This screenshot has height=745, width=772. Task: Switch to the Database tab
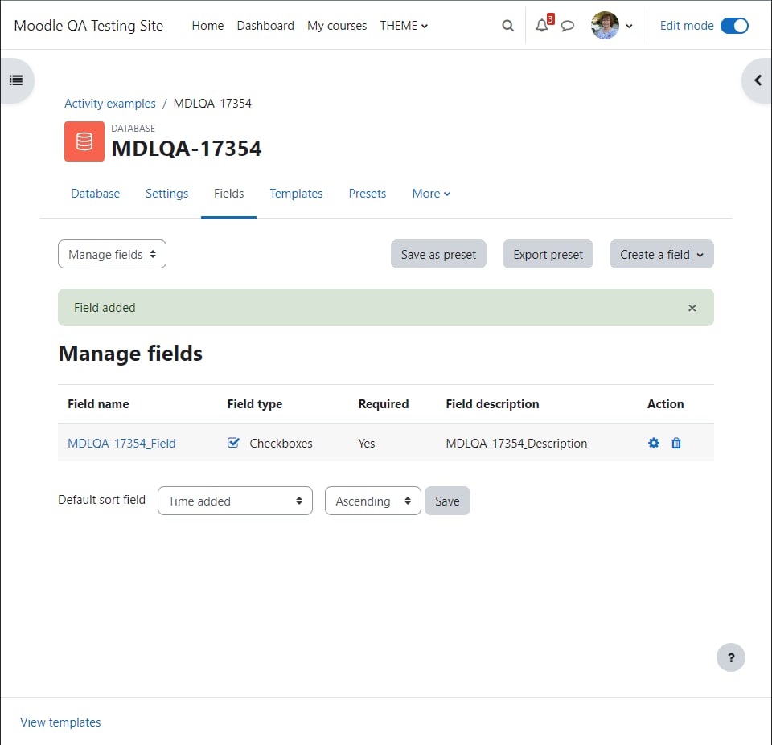(x=95, y=194)
